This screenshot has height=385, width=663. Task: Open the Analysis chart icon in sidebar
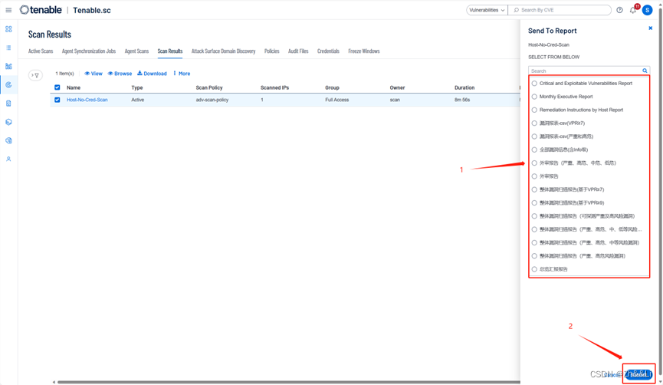pyautogui.click(x=8, y=67)
